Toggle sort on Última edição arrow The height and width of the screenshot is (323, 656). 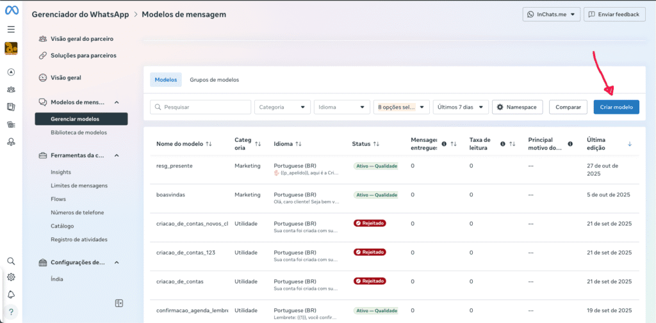coord(629,144)
